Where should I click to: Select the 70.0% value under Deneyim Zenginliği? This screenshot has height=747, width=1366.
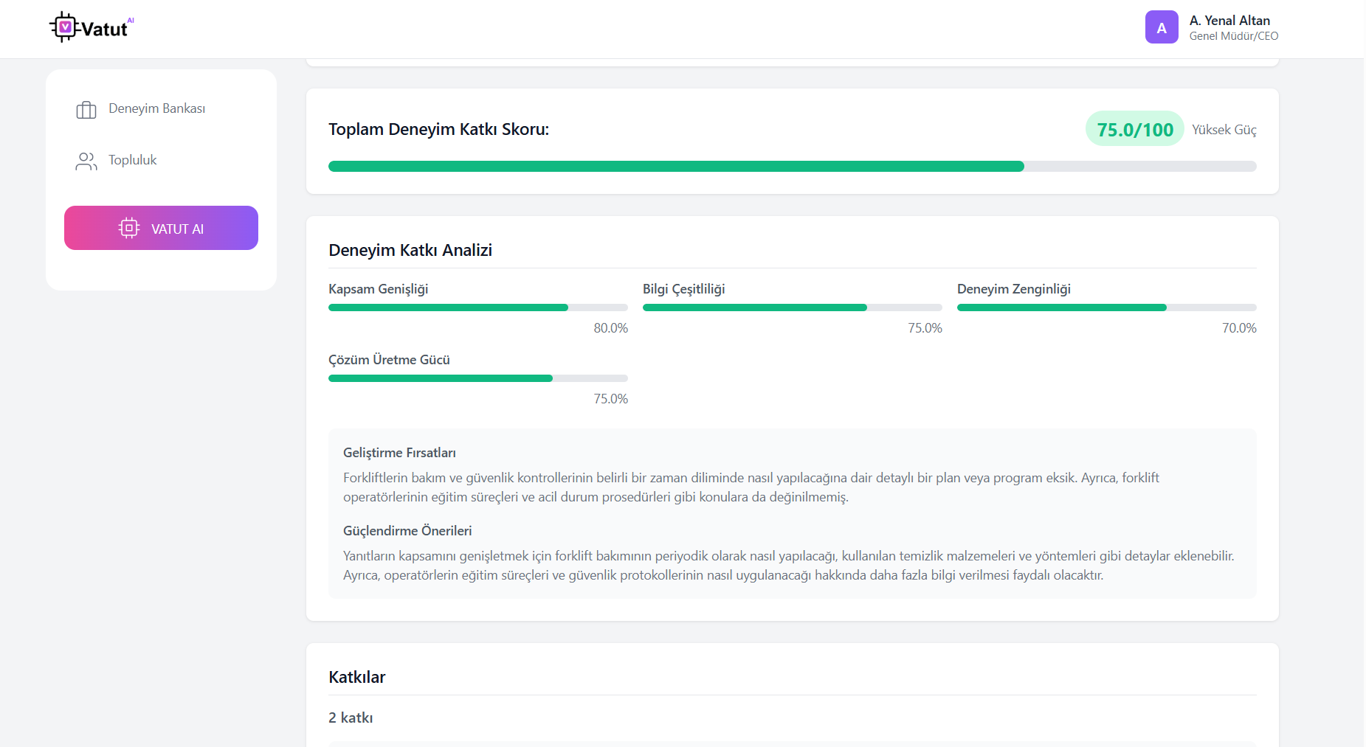(1239, 328)
